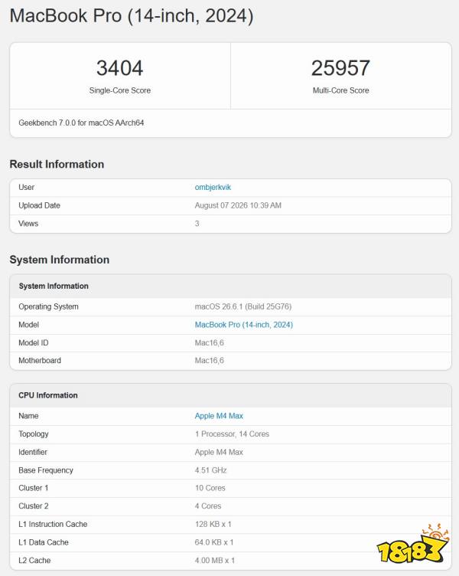
Task: Click the Upload Date row label
Action: (x=39, y=205)
